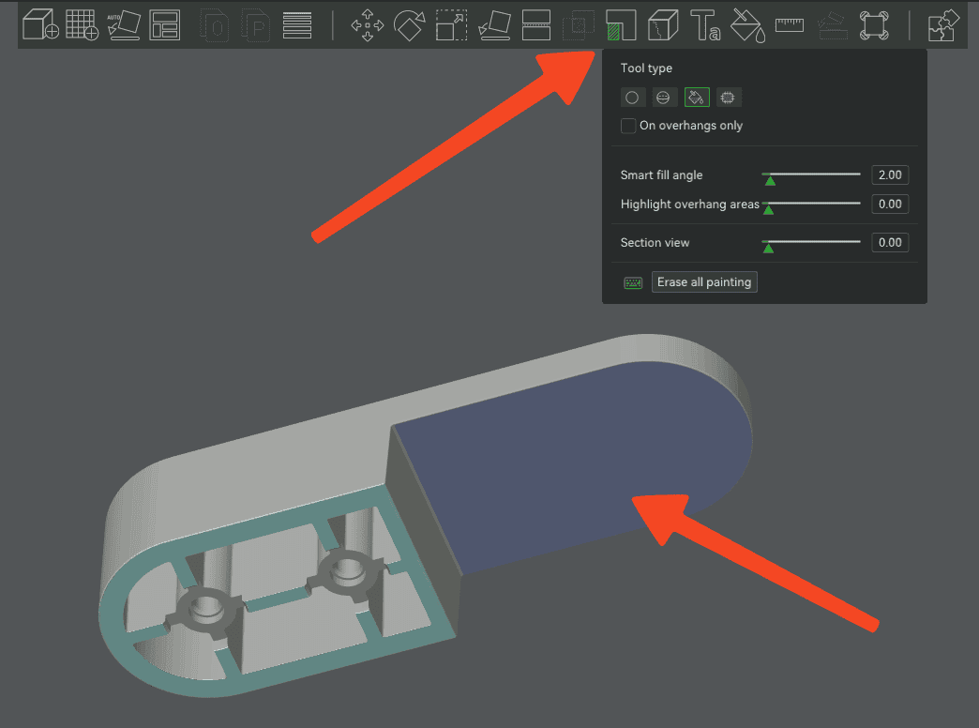Viewport: 979px width, 728px height.
Task: Open the Color painting bucket tool
Action: click(746, 25)
